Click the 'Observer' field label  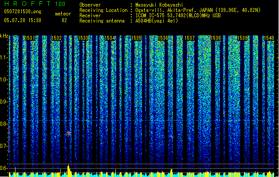(x=90, y=5)
